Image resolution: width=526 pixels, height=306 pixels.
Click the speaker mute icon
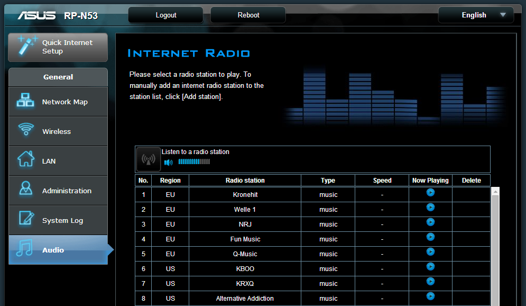tap(169, 163)
